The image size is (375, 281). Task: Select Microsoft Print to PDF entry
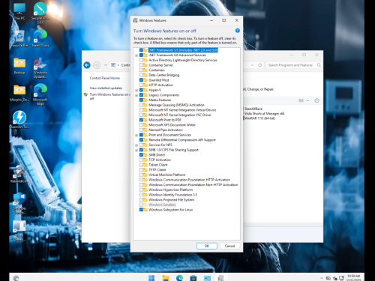click(165, 120)
